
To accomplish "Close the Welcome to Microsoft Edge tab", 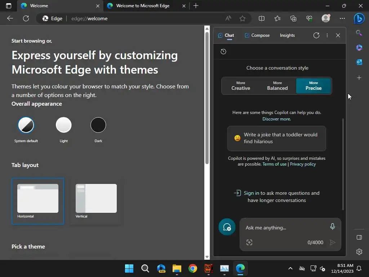I will click(184, 6).
